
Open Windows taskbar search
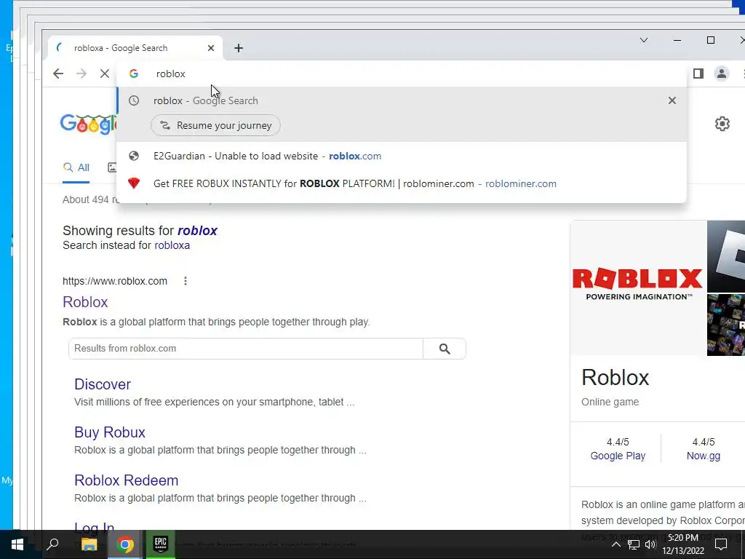click(52, 544)
